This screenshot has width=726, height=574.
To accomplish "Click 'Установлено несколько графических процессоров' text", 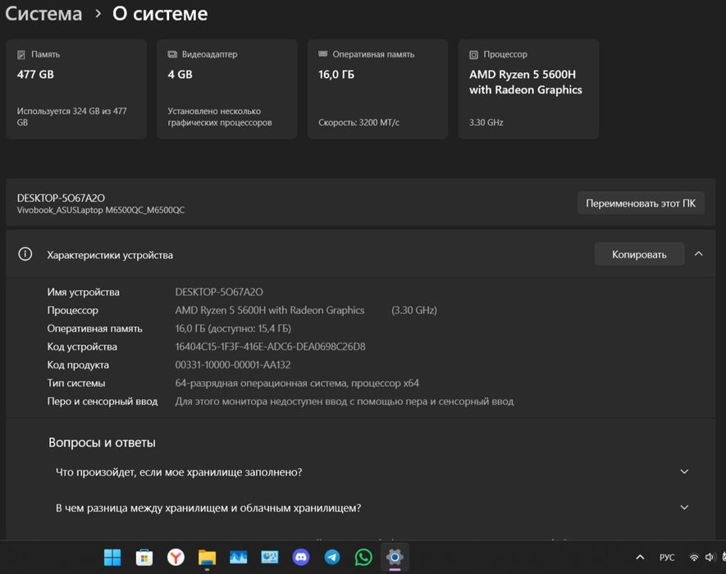I will [220, 116].
